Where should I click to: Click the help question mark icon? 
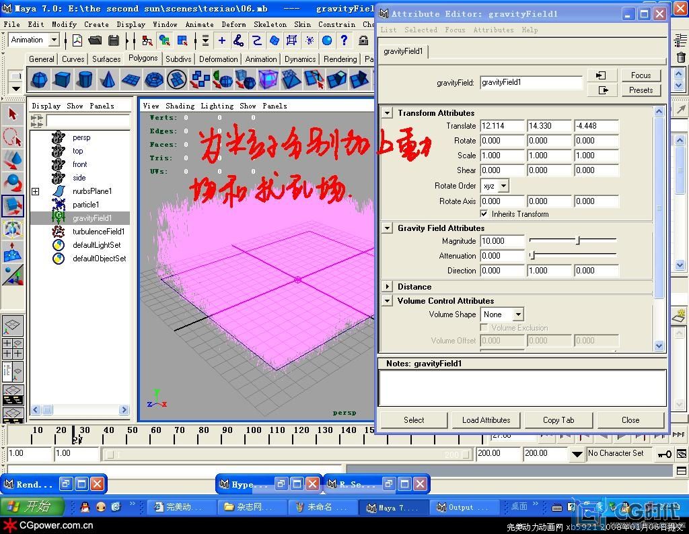coord(344,40)
